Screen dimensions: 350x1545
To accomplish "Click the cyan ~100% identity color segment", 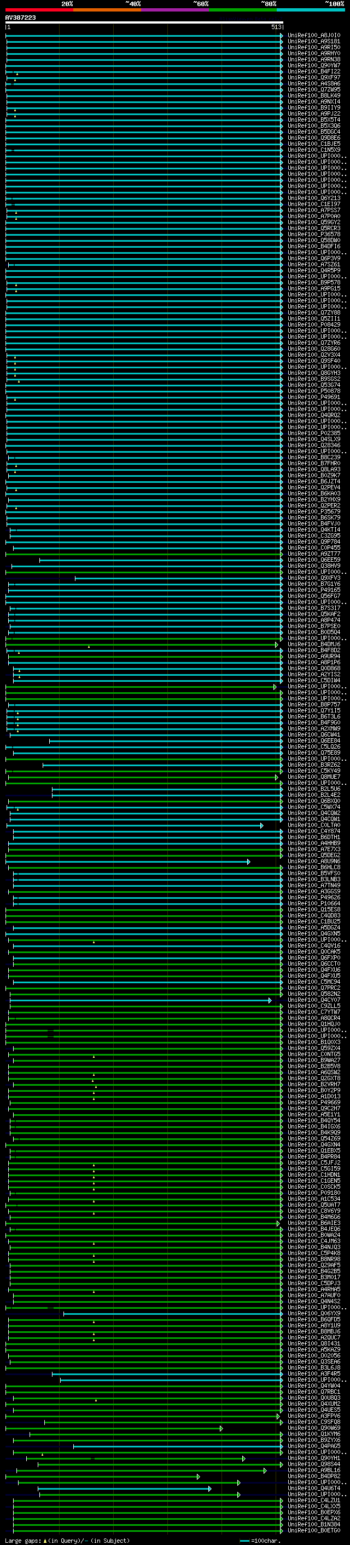I will pyautogui.click(x=310, y=10).
